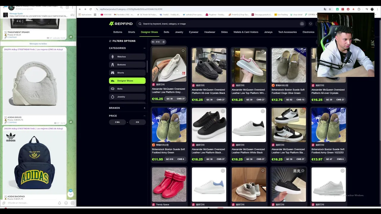Select the Watches category icon row
Image resolution: width=381 pixels, height=214 pixels.
(x=127, y=56)
